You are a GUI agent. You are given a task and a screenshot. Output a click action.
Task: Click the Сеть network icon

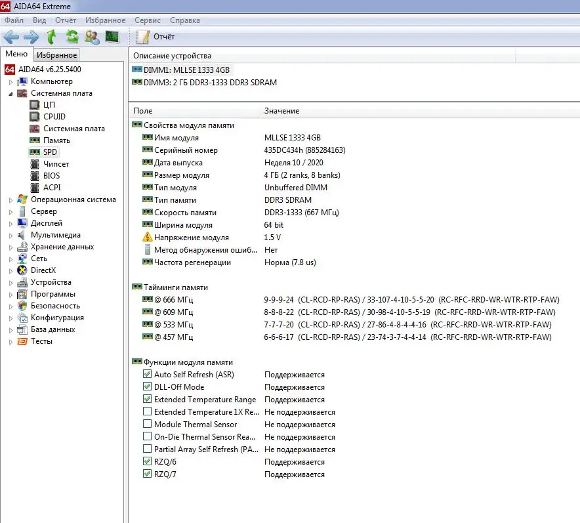pyautogui.click(x=22, y=259)
